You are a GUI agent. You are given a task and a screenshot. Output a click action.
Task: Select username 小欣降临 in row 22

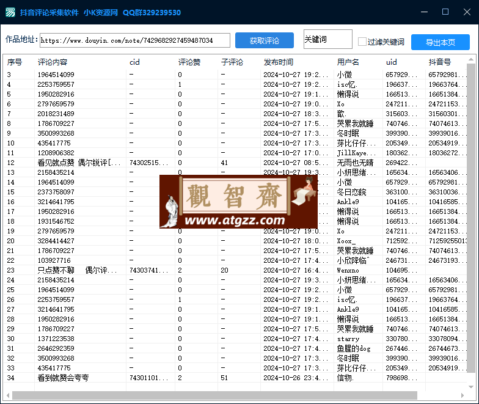click(x=353, y=260)
